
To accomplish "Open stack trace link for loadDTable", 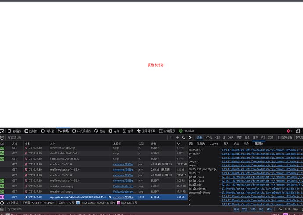I will (262, 185).
